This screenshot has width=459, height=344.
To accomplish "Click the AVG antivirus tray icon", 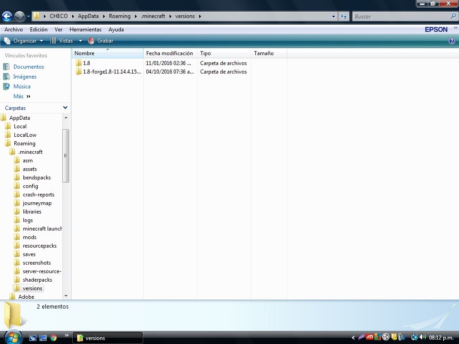I will (378, 337).
